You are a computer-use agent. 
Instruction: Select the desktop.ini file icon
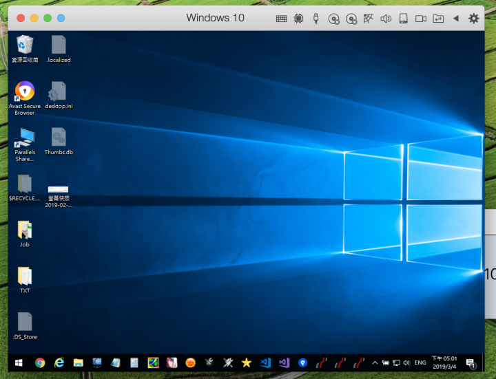59,95
